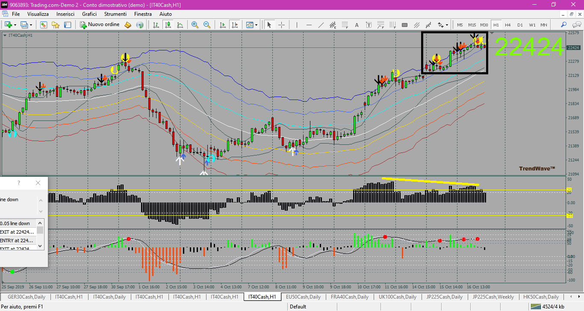Image resolution: width=584 pixels, height=311 pixels.
Task: Open the Strumenti menu
Action: [115, 14]
